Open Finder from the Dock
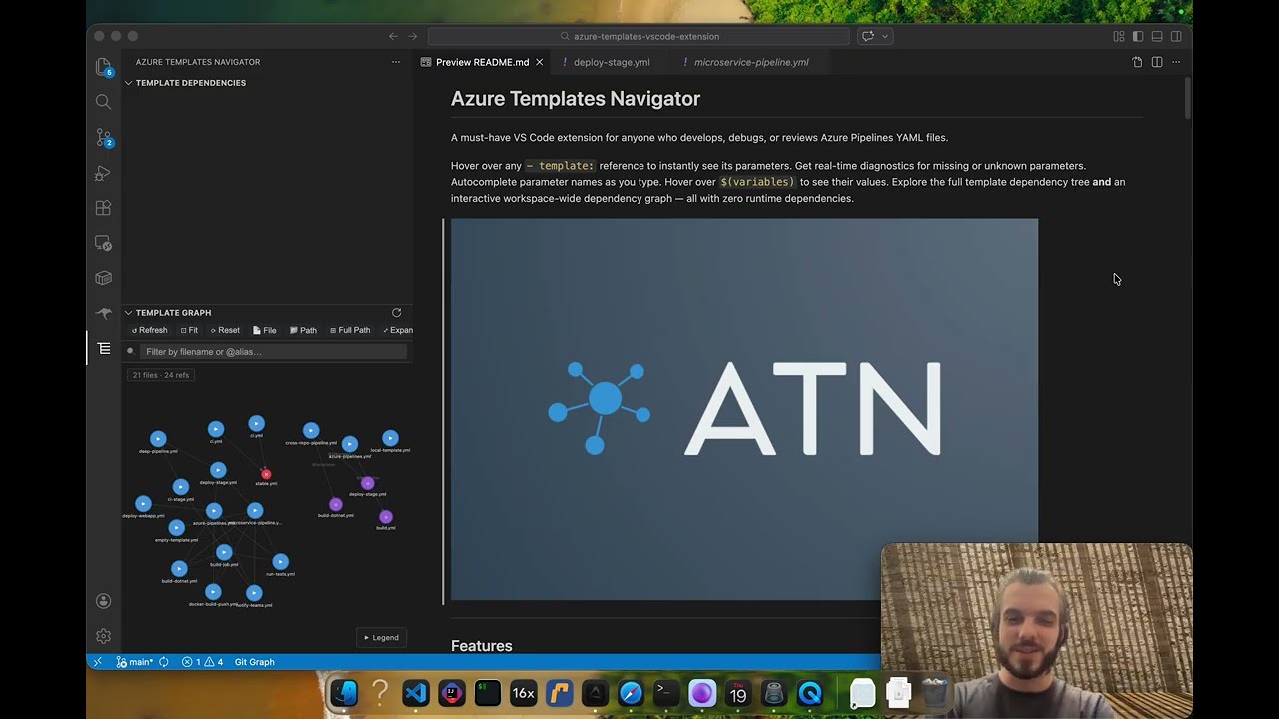Viewport: 1279px width, 719px height. coord(344,692)
